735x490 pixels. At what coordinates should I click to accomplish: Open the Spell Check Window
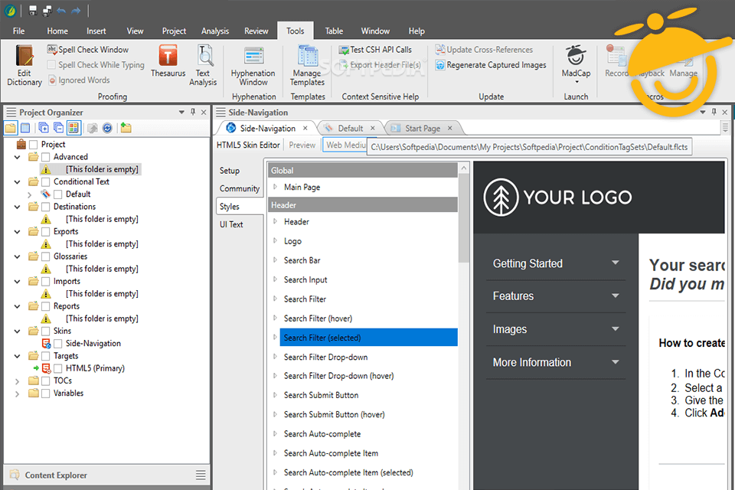click(87, 50)
